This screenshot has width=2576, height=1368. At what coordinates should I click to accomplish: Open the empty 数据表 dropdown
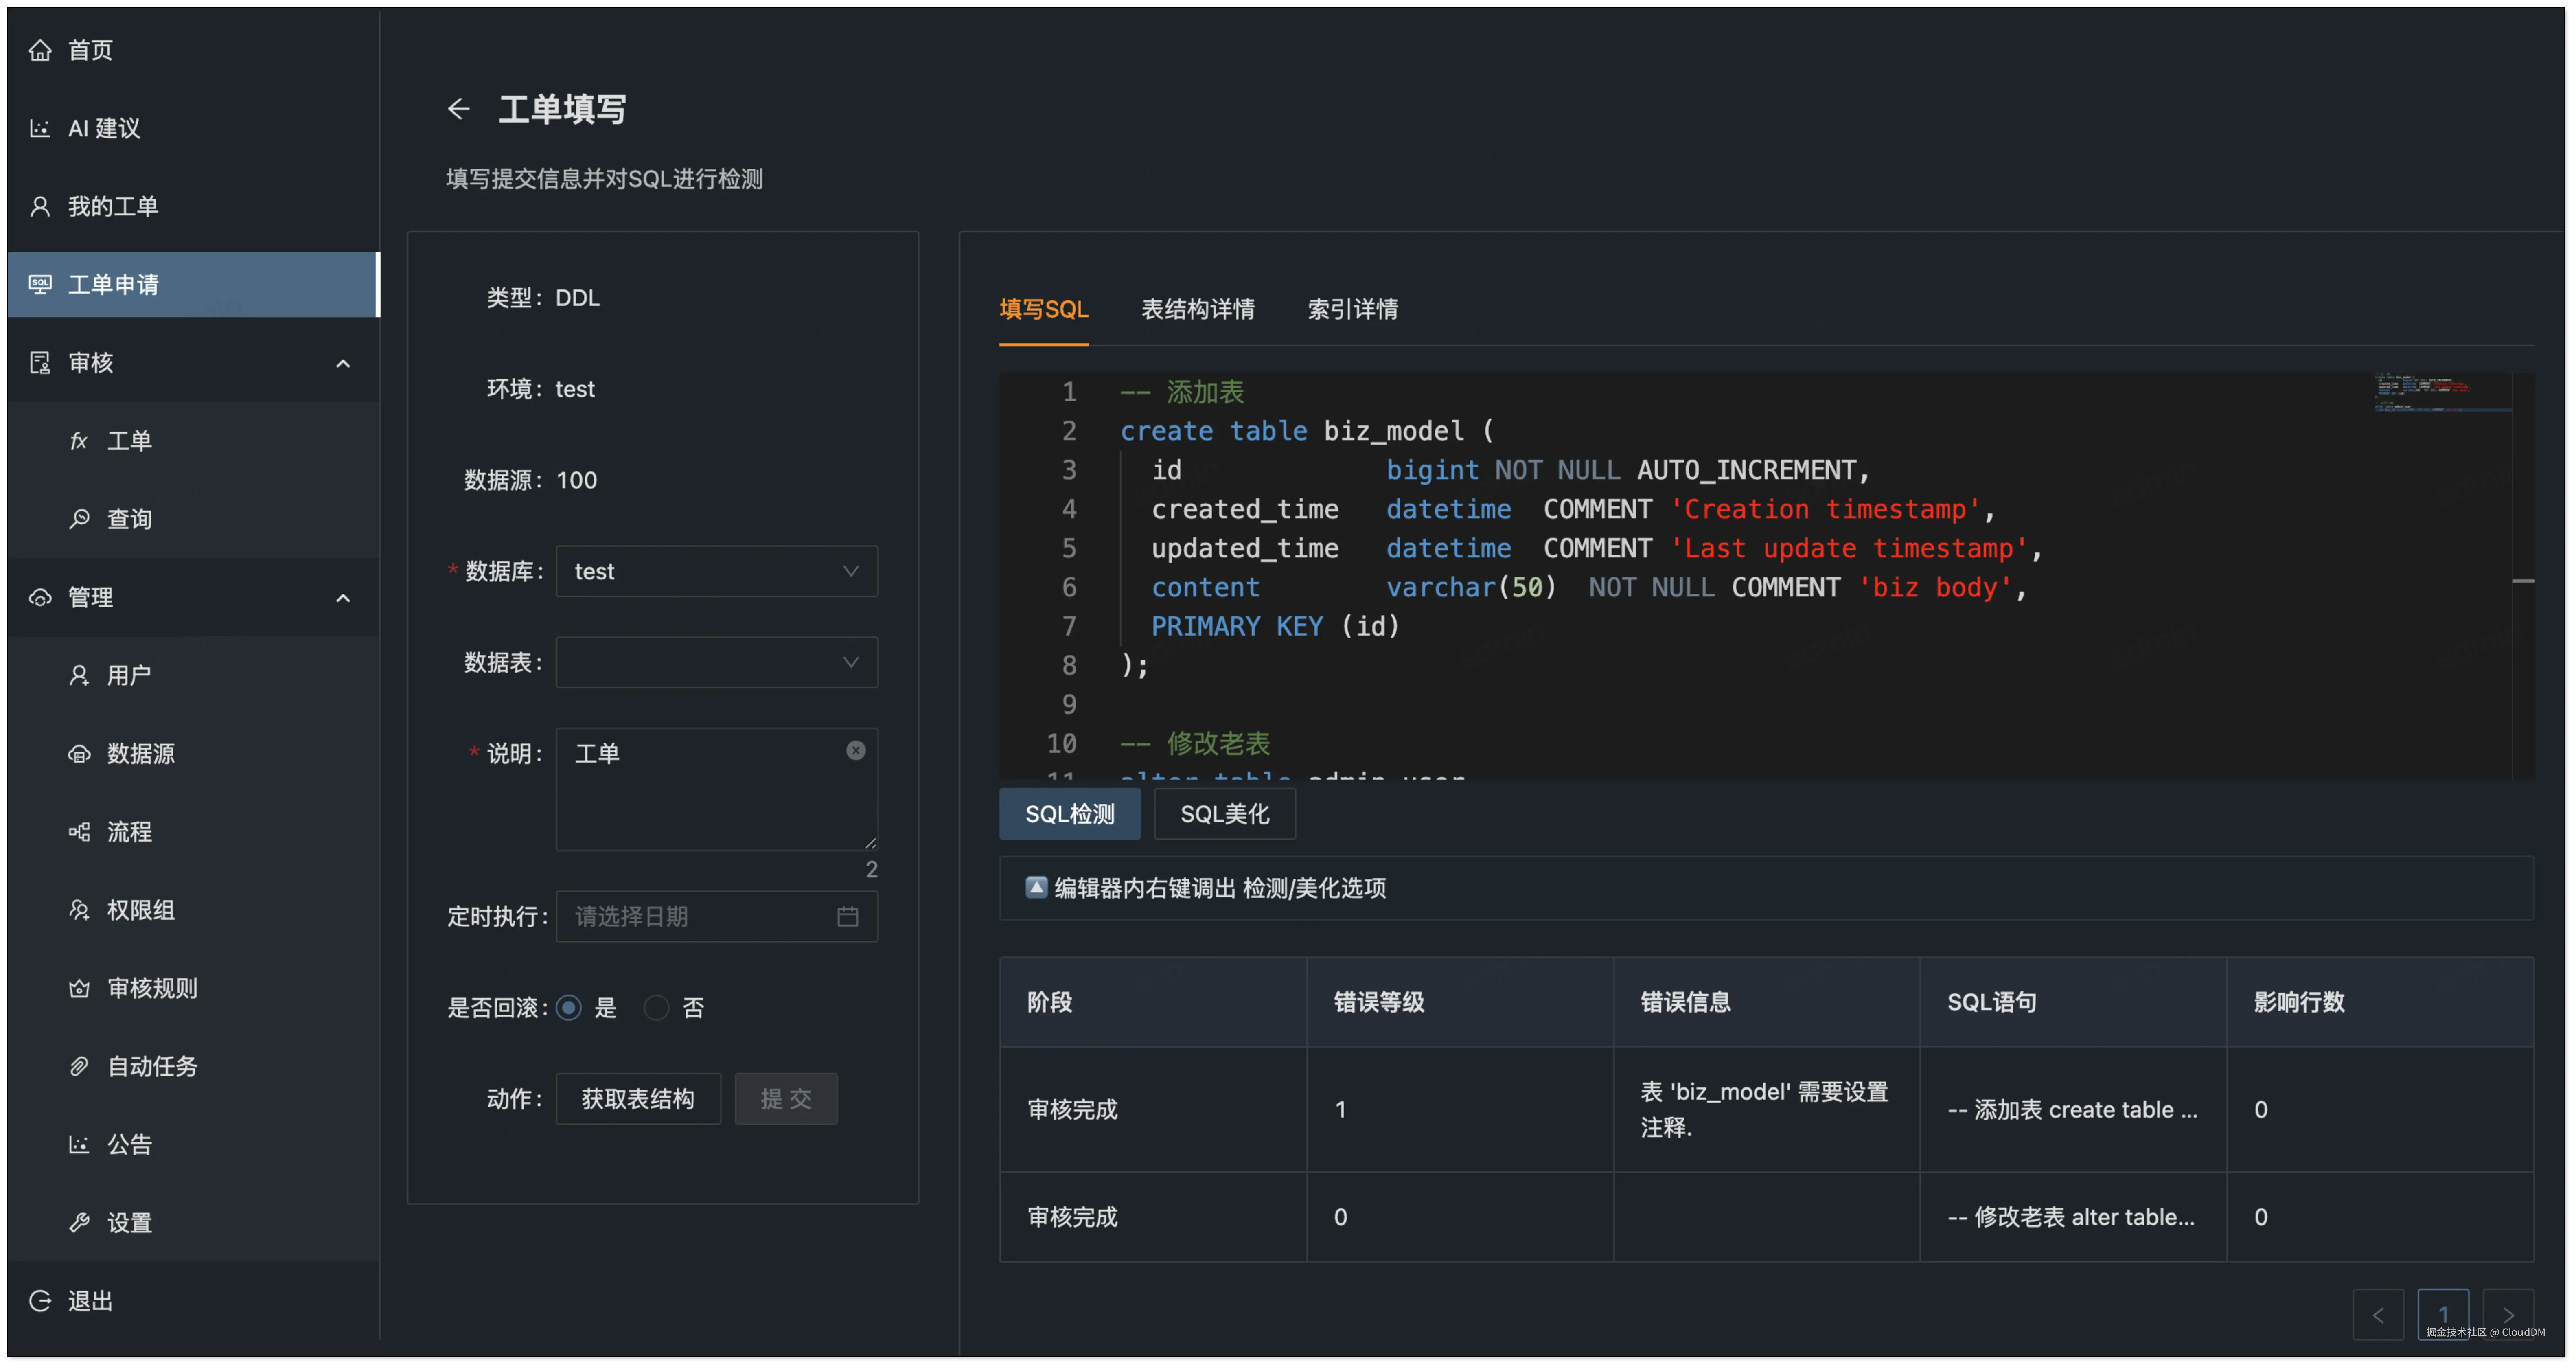coord(716,662)
